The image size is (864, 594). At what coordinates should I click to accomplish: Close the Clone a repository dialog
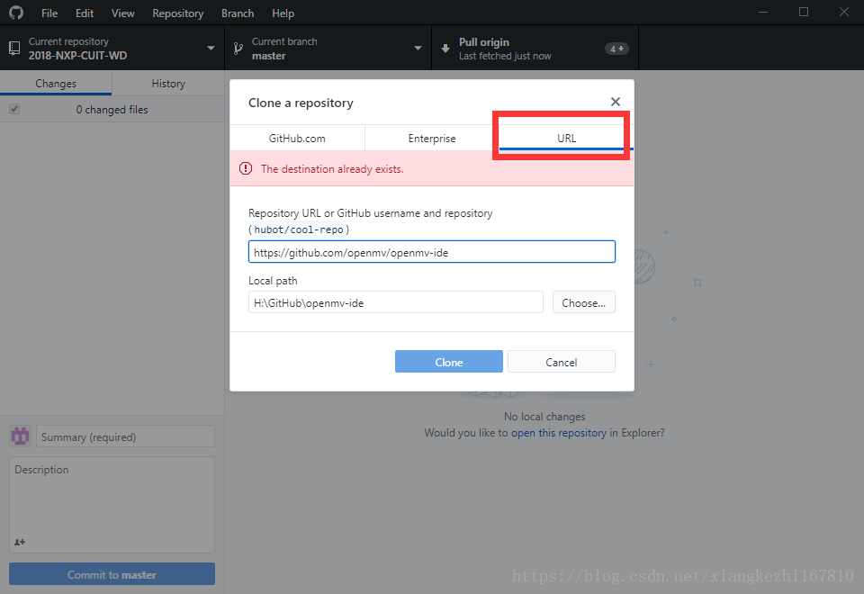pyautogui.click(x=616, y=102)
